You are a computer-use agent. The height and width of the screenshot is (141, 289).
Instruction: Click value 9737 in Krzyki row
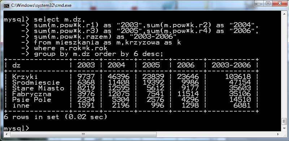coord(86,76)
